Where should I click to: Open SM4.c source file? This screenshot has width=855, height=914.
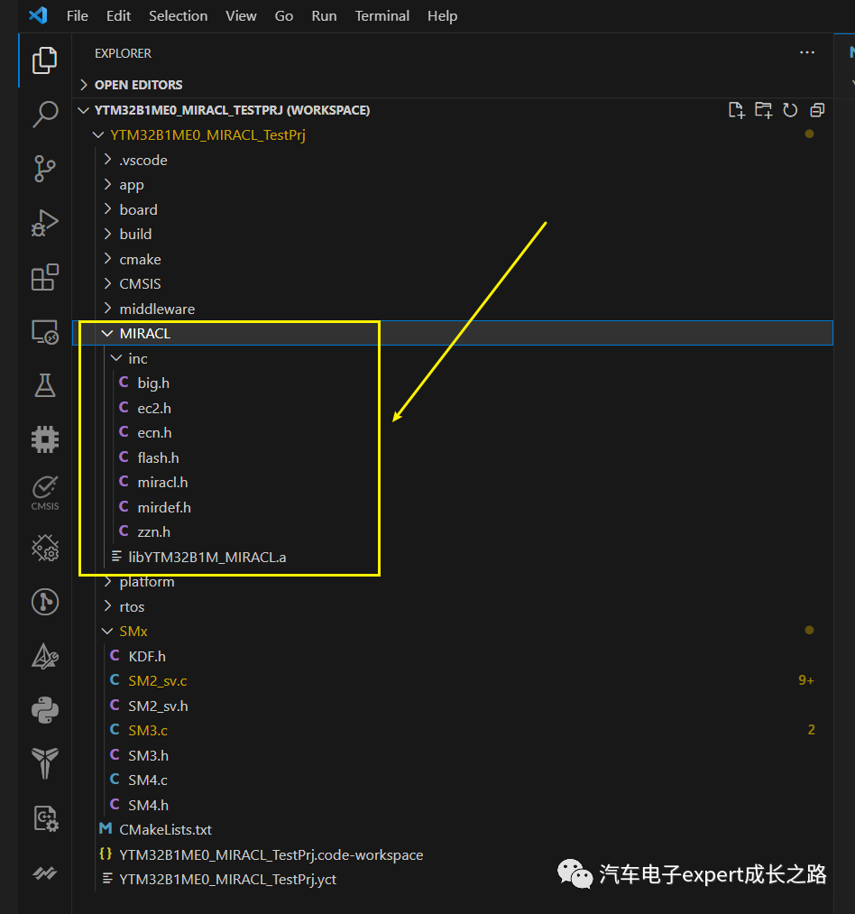pos(452,780)
